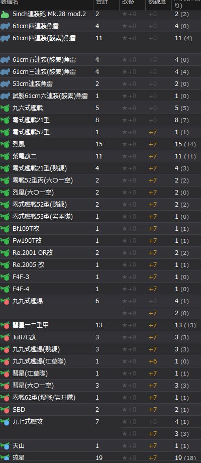
Task: Select the torpedo icon for 61cm五連装(酸素)魚雷
Action: [5, 60]
